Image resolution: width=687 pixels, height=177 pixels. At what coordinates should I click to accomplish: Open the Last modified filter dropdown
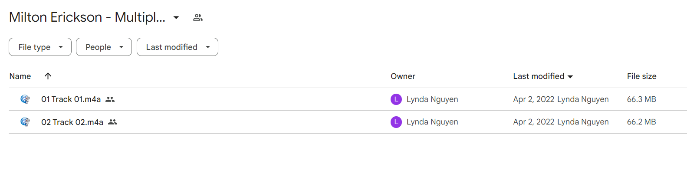(x=178, y=47)
